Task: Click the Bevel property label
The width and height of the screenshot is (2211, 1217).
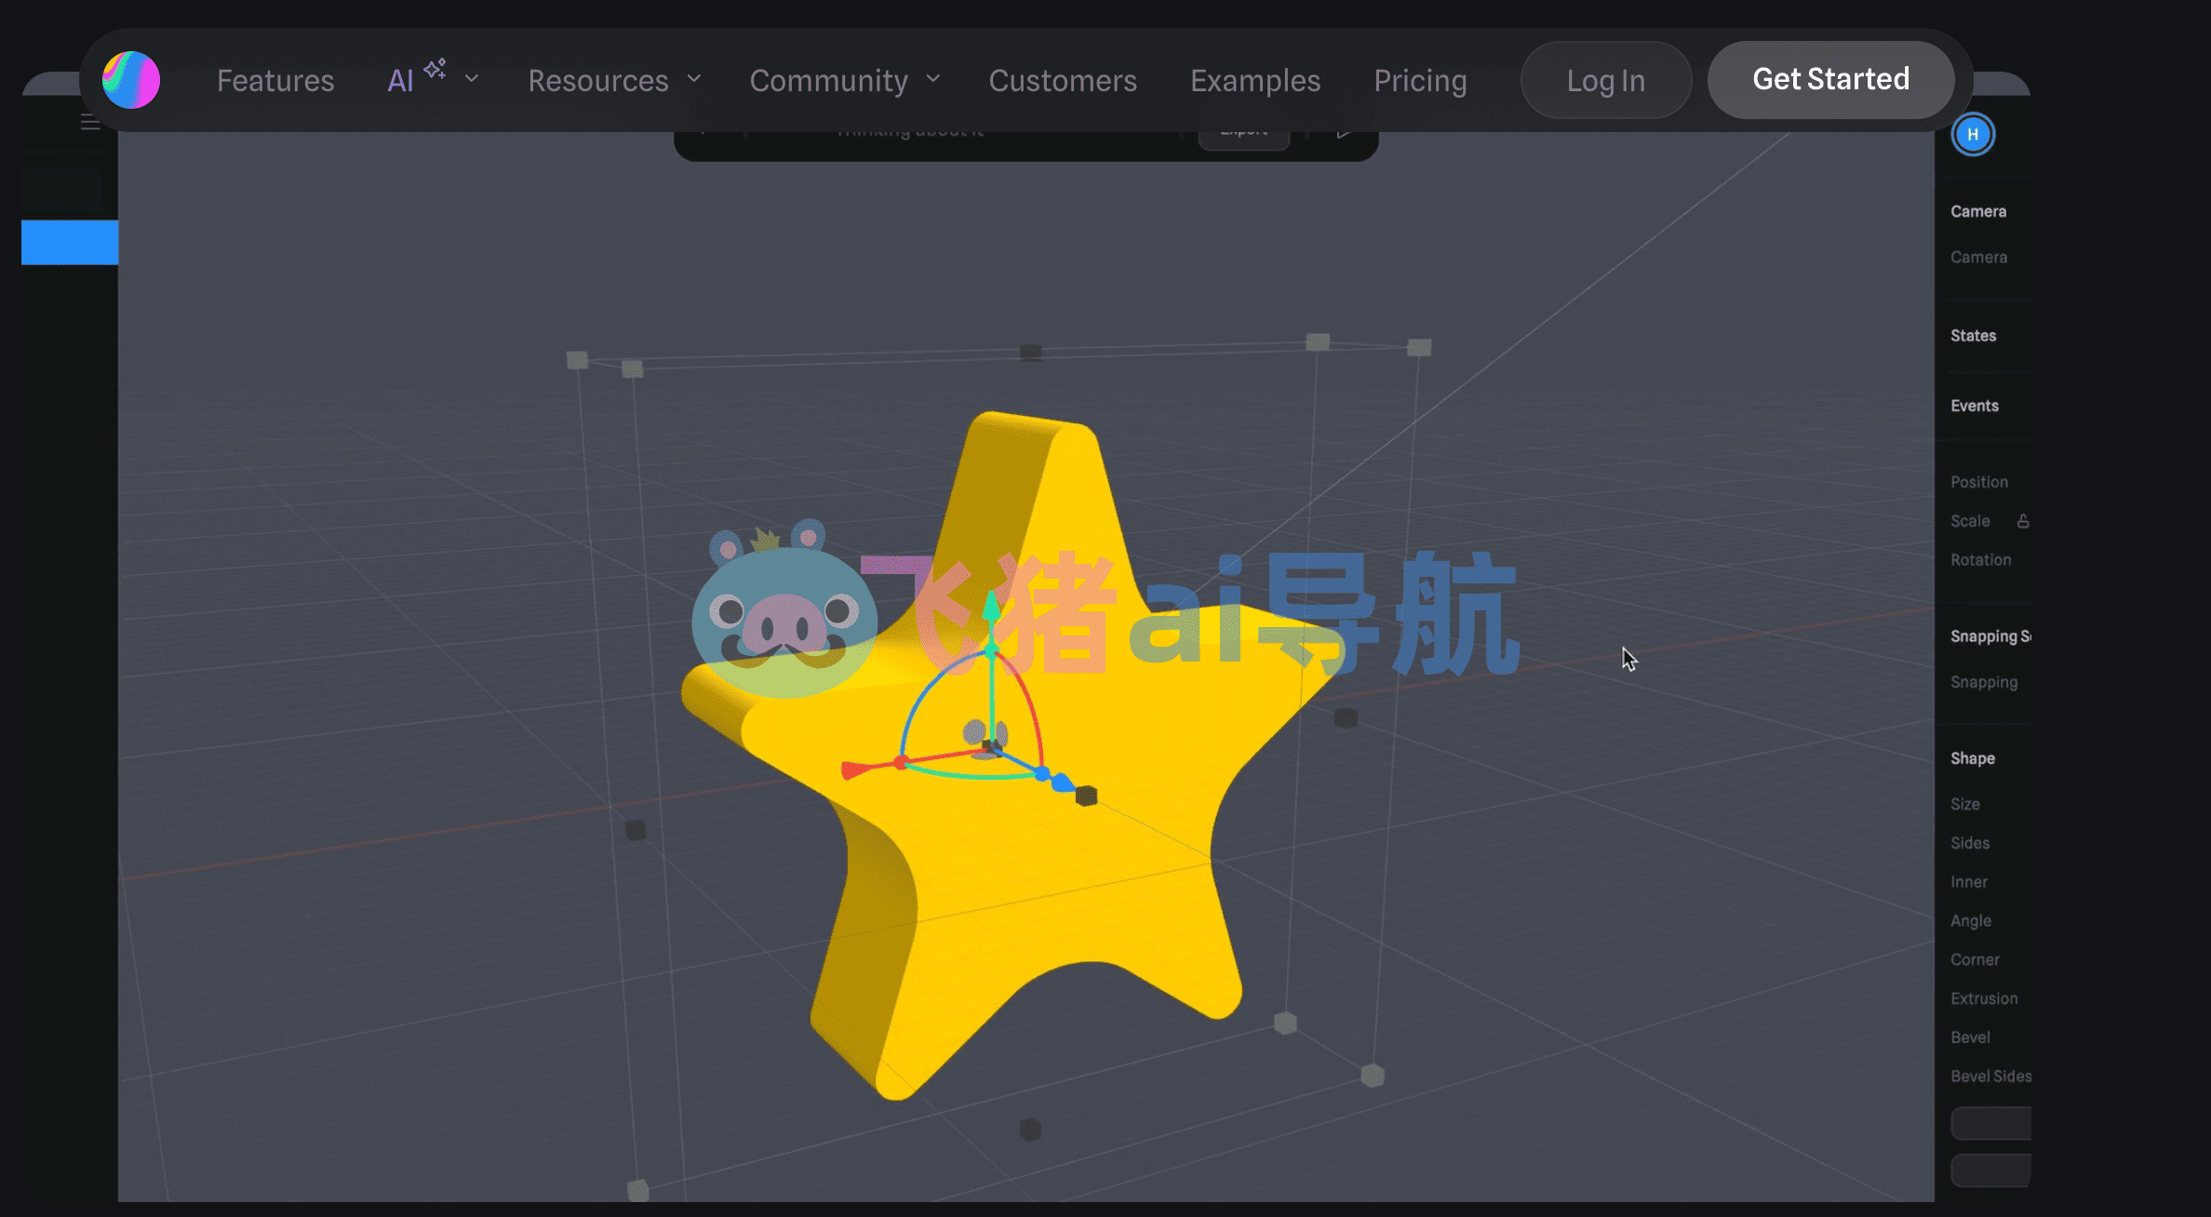Action: coord(1970,1037)
